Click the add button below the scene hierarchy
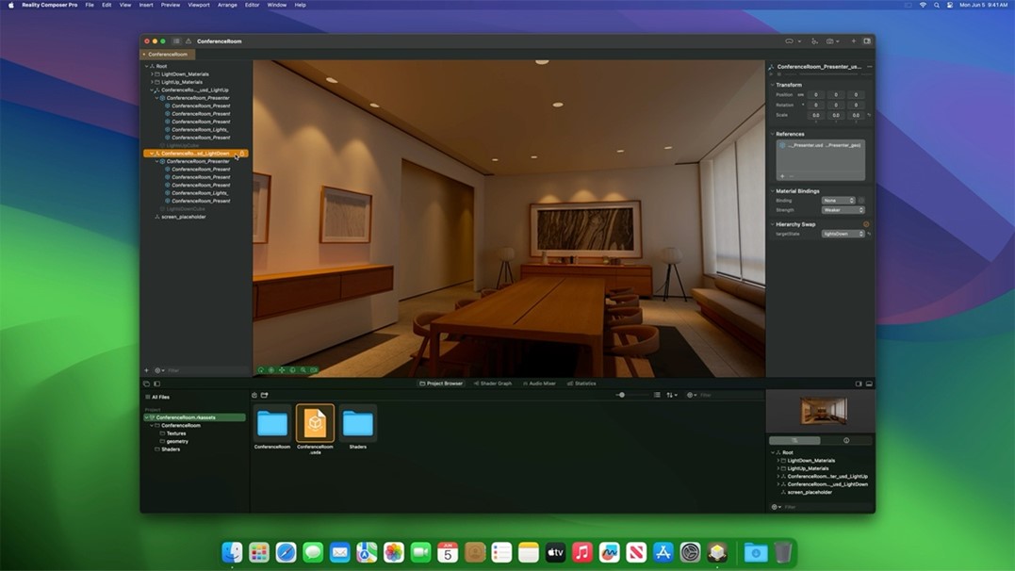The height and width of the screenshot is (571, 1015). pyautogui.click(x=146, y=370)
